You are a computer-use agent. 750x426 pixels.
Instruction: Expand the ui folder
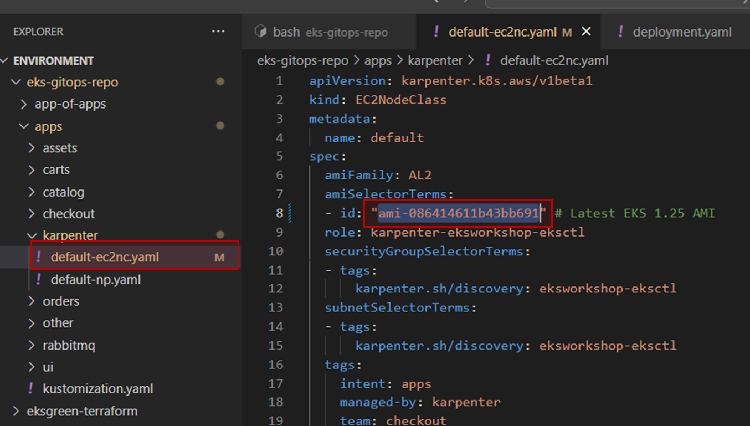tap(48, 367)
